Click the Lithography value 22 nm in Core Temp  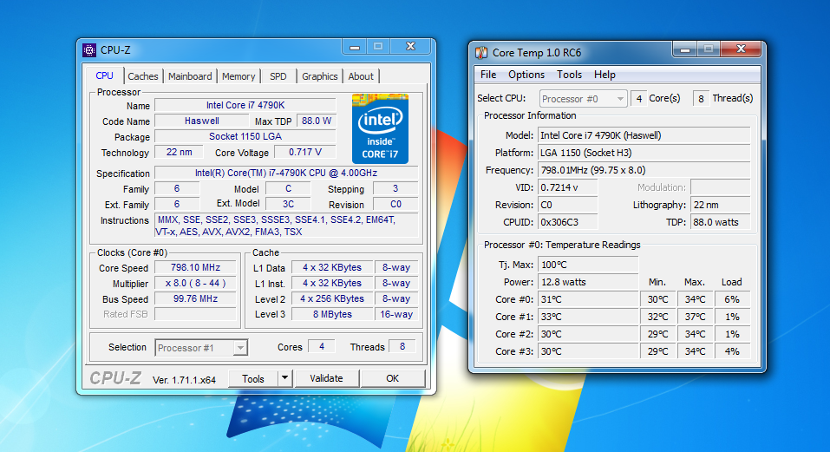click(x=721, y=205)
